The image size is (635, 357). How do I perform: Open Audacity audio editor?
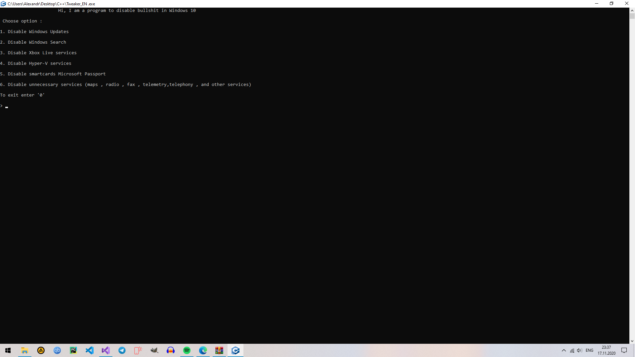(170, 350)
